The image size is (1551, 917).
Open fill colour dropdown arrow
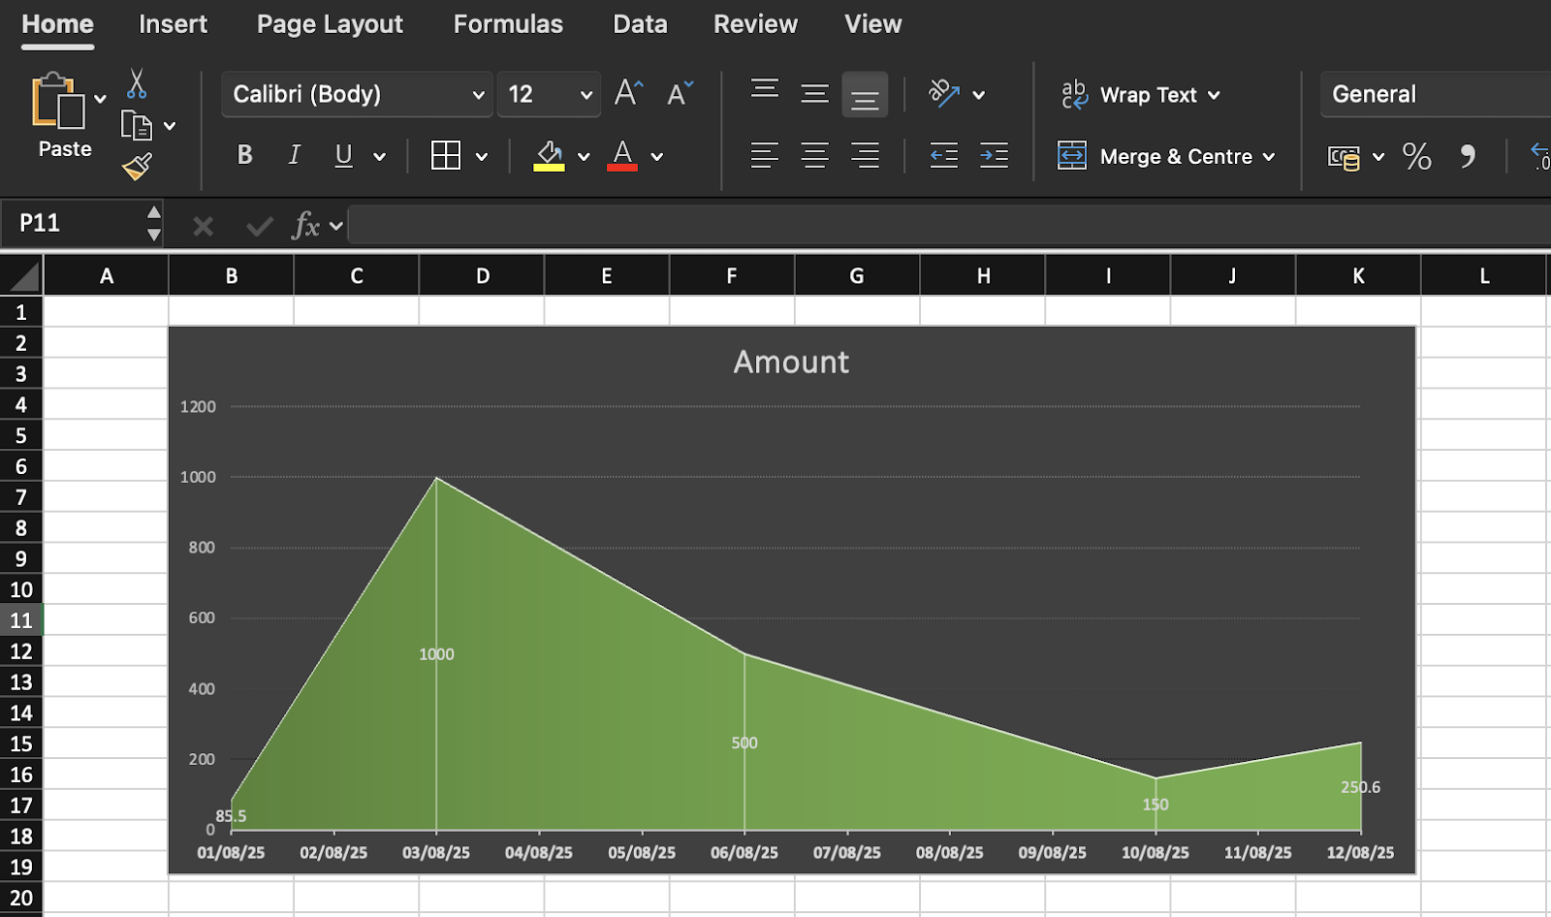(584, 156)
